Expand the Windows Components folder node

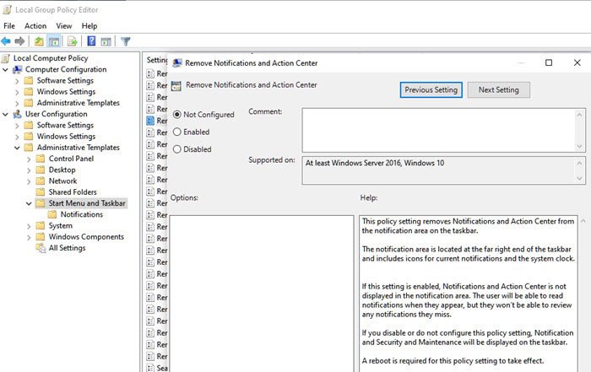coord(29,237)
